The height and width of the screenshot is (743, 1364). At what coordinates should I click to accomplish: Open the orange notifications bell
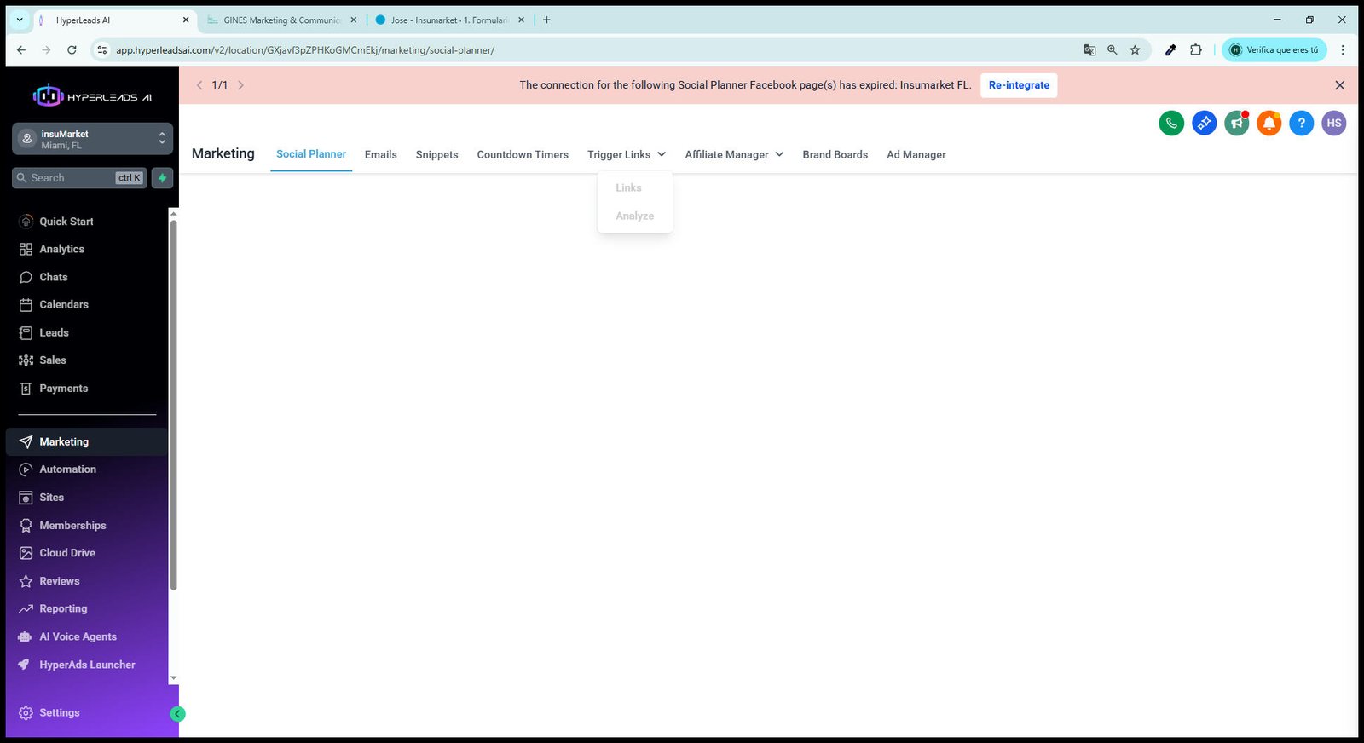(x=1269, y=124)
